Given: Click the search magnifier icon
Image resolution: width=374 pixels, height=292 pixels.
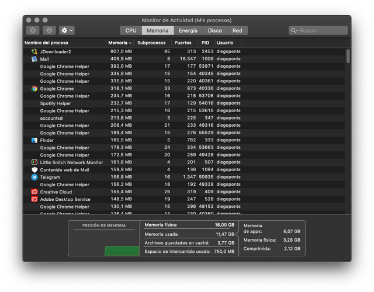Looking at the screenshot, I should [x=294, y=30].
